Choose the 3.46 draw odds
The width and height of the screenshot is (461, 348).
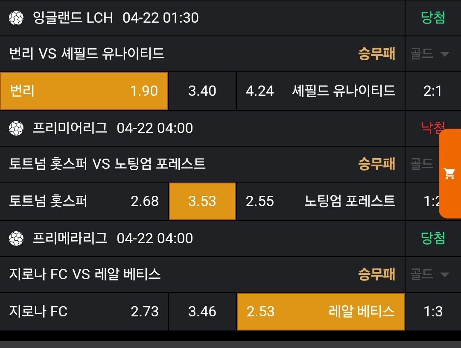[x=202, y=312]
